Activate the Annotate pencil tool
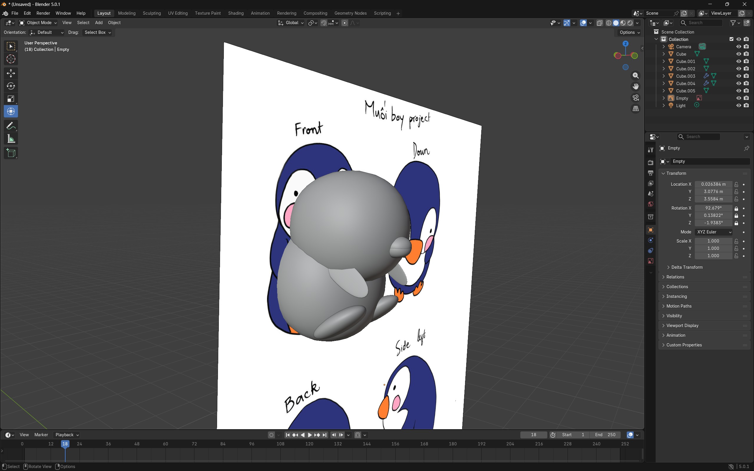Image resolution: width=754 pixels, height=471 pixels. coord(11,126)
